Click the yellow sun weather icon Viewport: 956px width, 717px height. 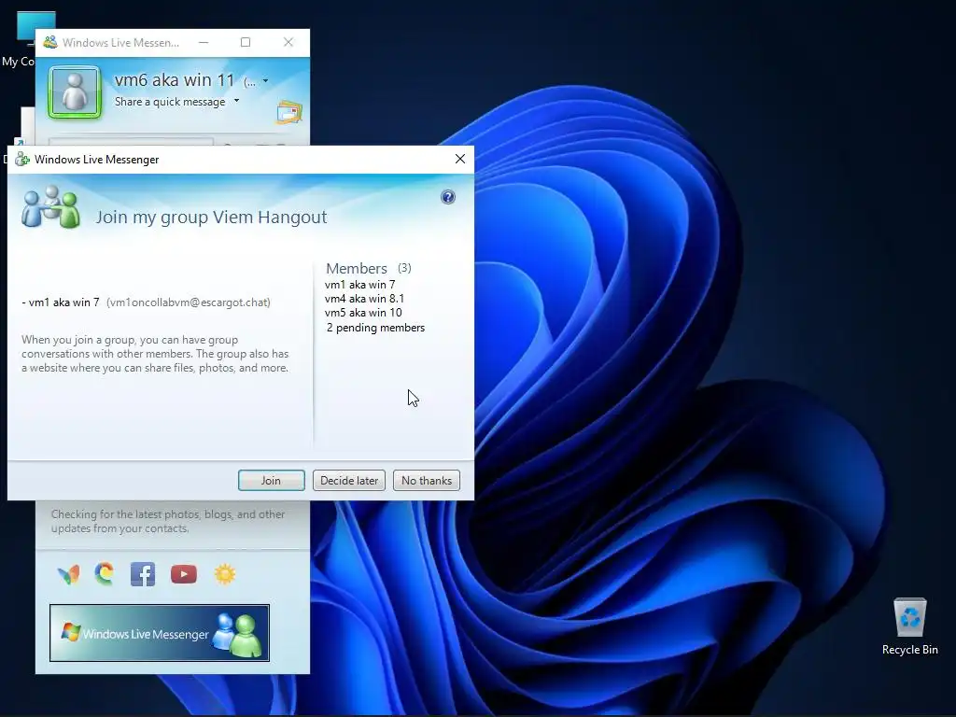[x=225, y=574]
